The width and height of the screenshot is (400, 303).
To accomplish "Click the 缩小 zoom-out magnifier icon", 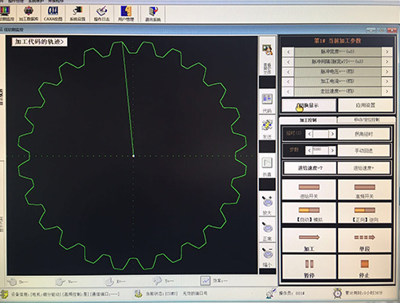I will tap(267, 256).
